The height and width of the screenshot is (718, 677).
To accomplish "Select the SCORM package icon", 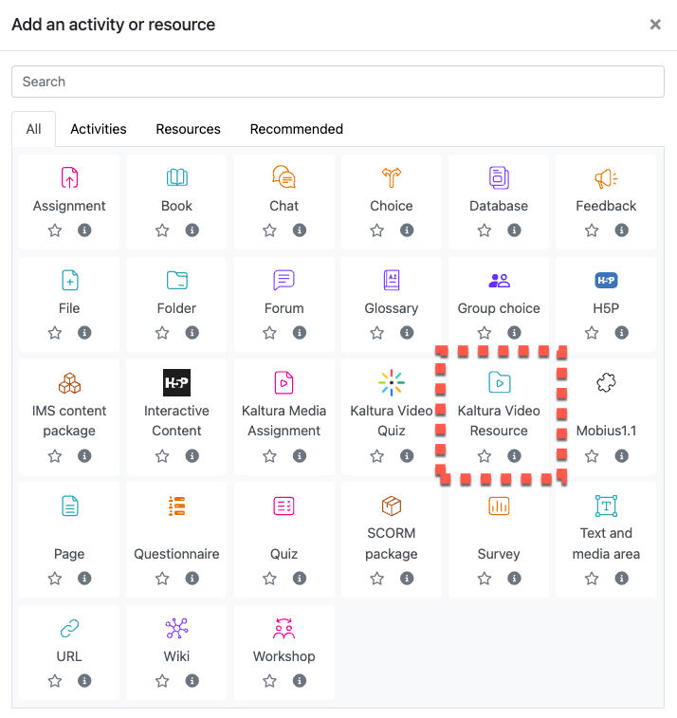I will click(x=392, y=505).
